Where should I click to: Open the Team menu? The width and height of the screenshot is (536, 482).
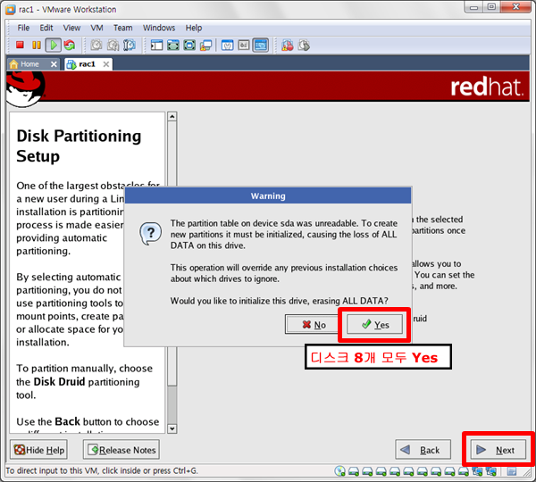[x=122, y=28]
